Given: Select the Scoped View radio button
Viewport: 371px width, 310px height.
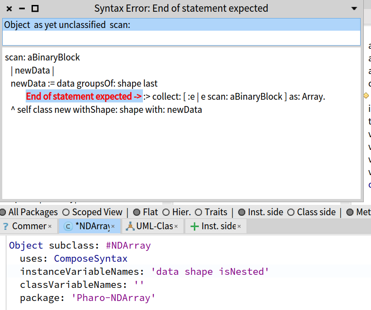Looking at the screenshot, I should coord(66,212).
